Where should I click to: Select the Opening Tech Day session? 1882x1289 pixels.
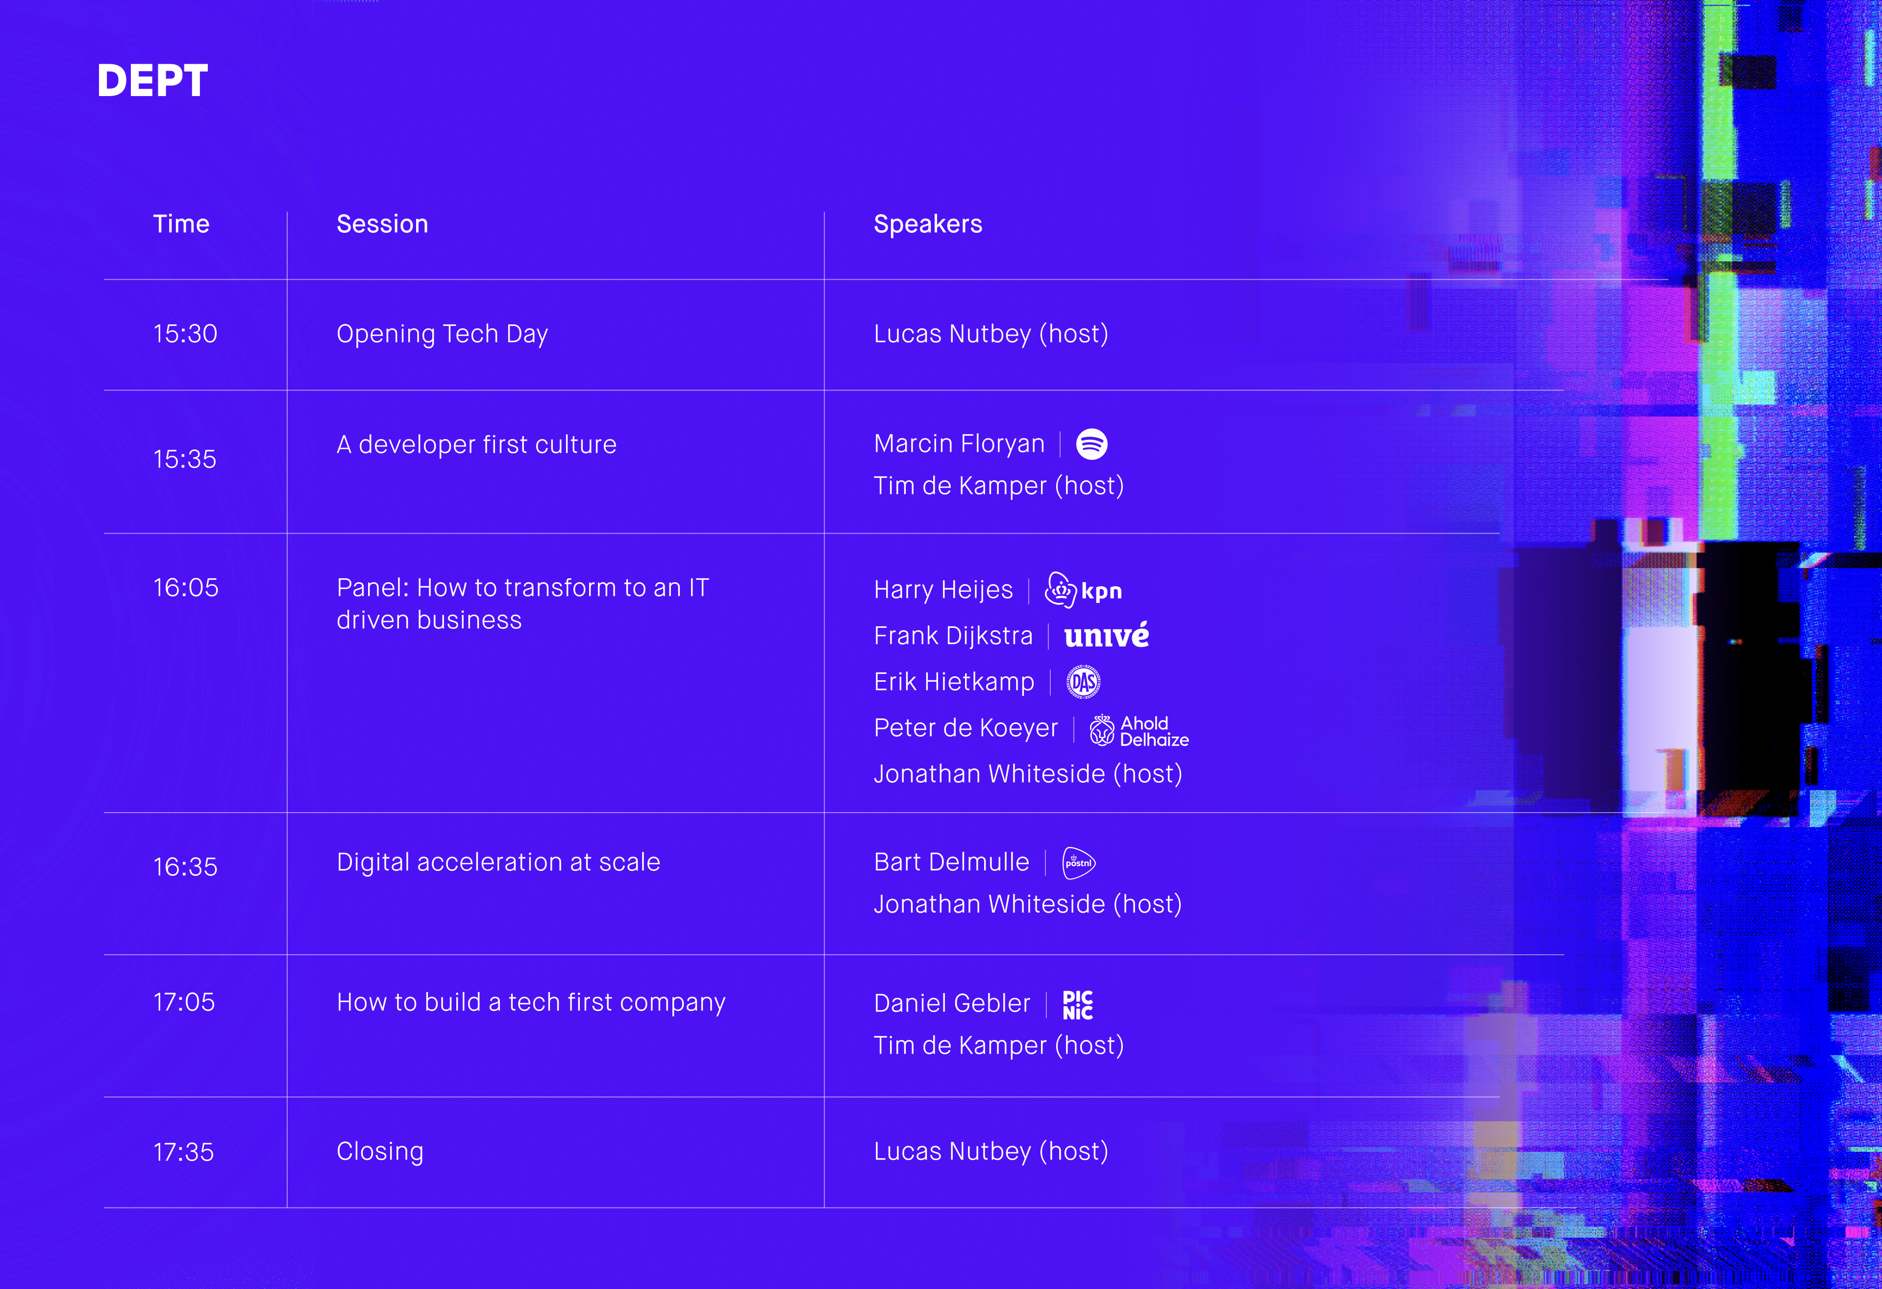[442, 334]
